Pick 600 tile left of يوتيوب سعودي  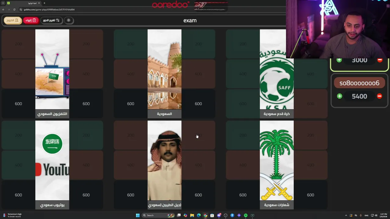18,195
